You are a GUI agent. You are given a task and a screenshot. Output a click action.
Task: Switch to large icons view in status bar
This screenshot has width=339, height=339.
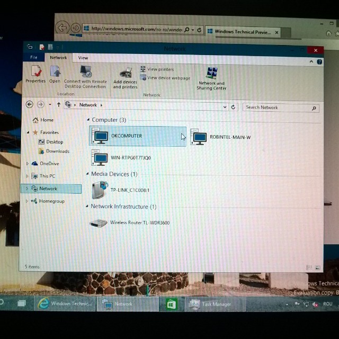(318, 268)
